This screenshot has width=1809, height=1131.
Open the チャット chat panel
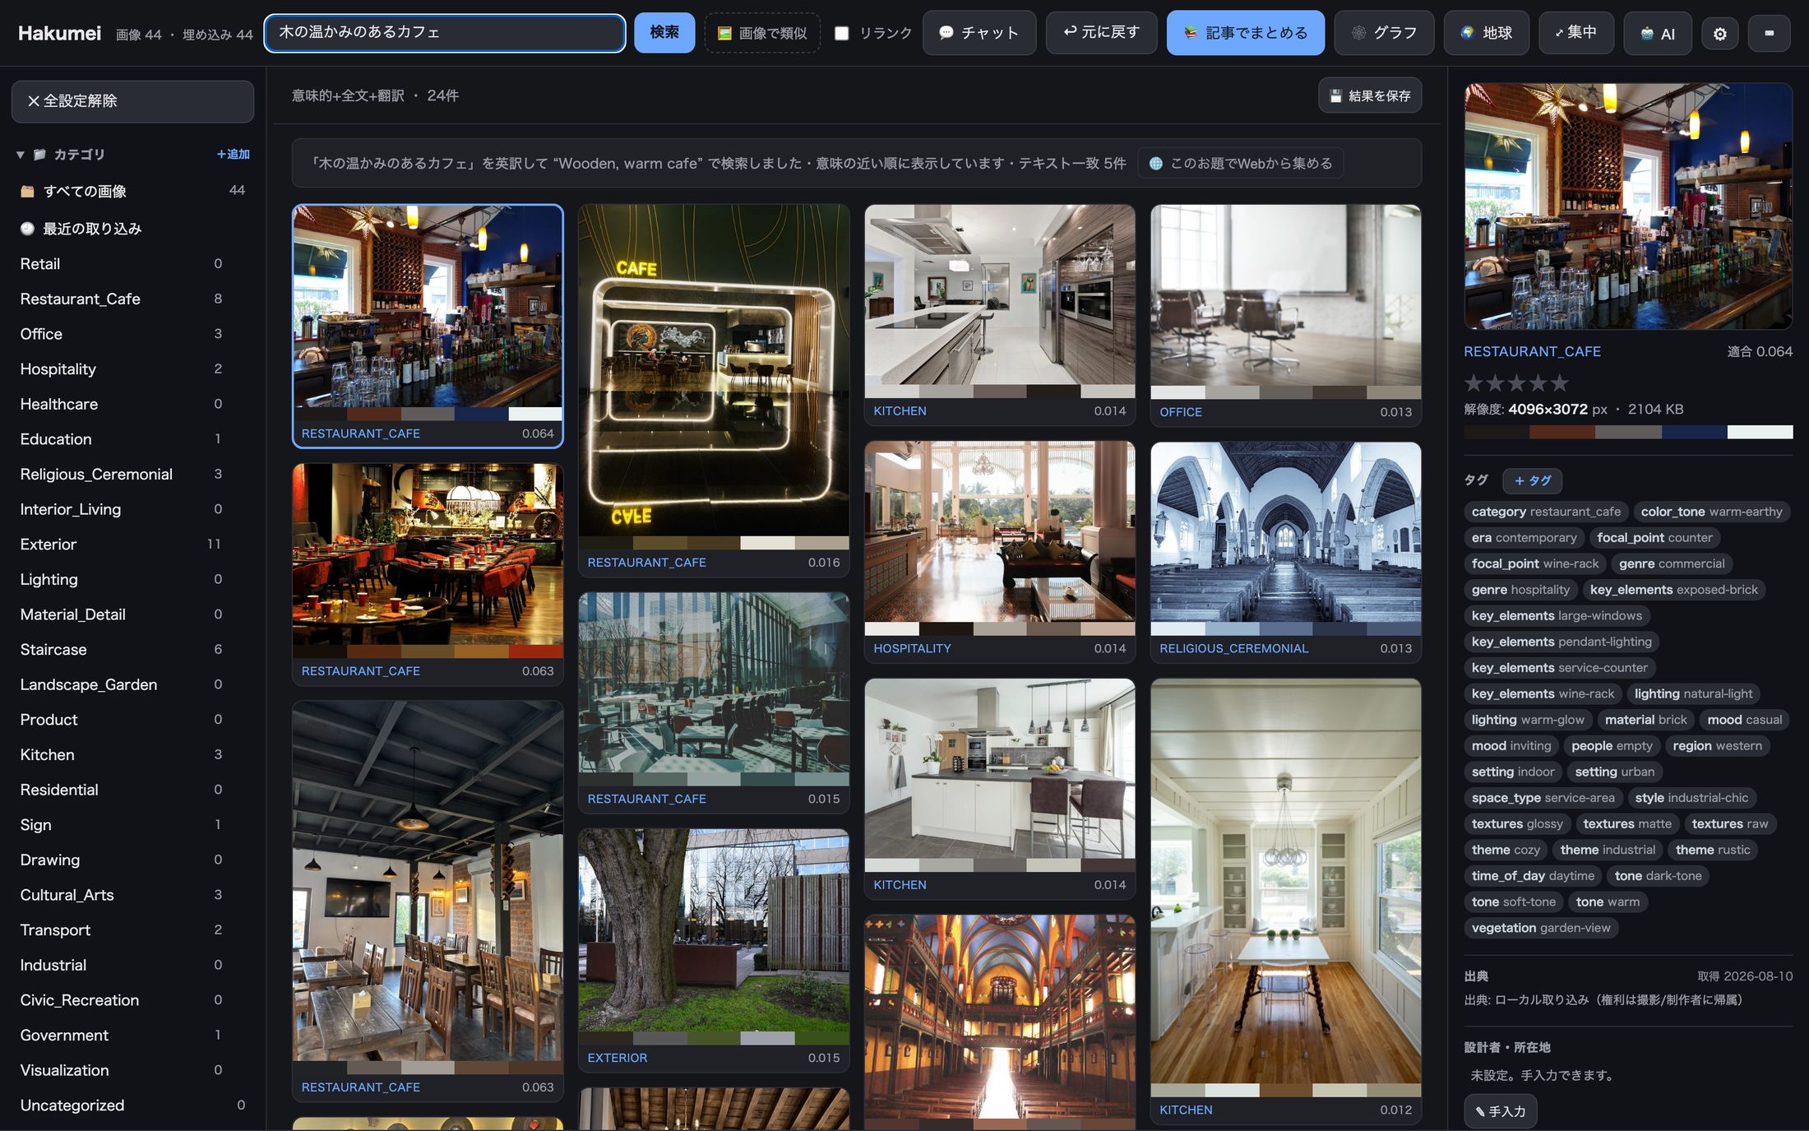click(x=979, y=33)
